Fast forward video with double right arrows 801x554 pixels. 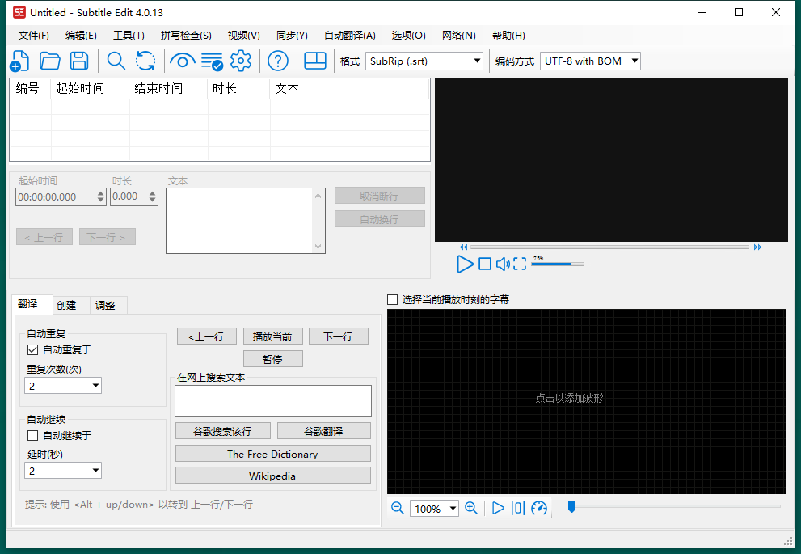[757, 247]
